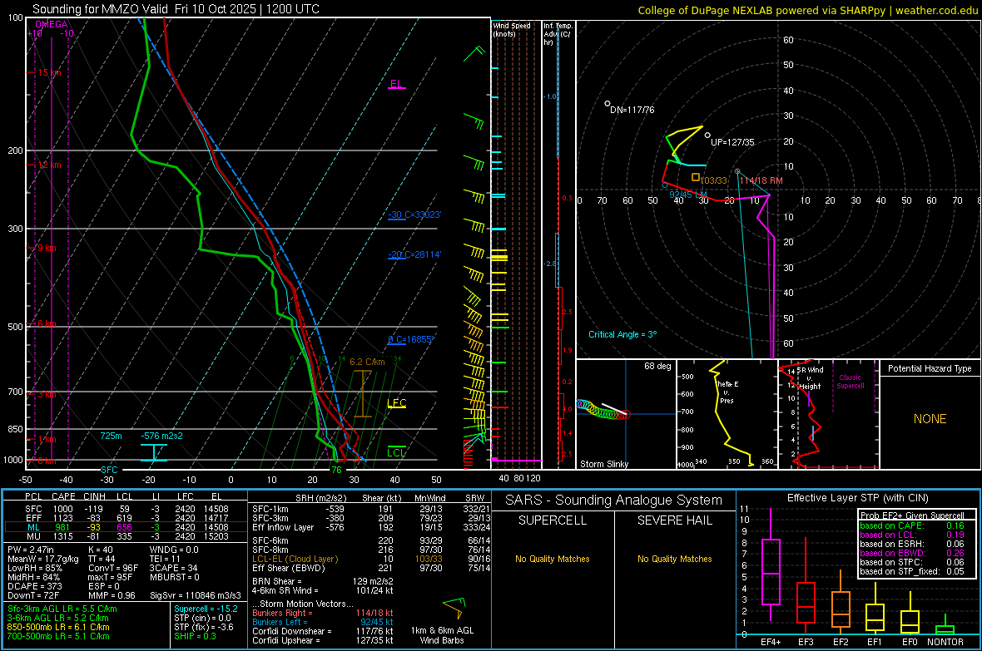Click the Potential Hazard Type header

coord(930,368)
